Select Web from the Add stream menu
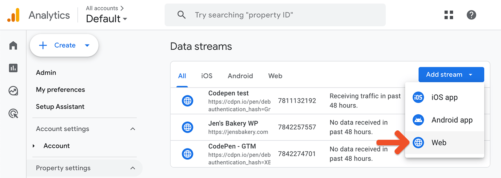The image size is (501, 178). pyautogui.click(x=439, y=143)
